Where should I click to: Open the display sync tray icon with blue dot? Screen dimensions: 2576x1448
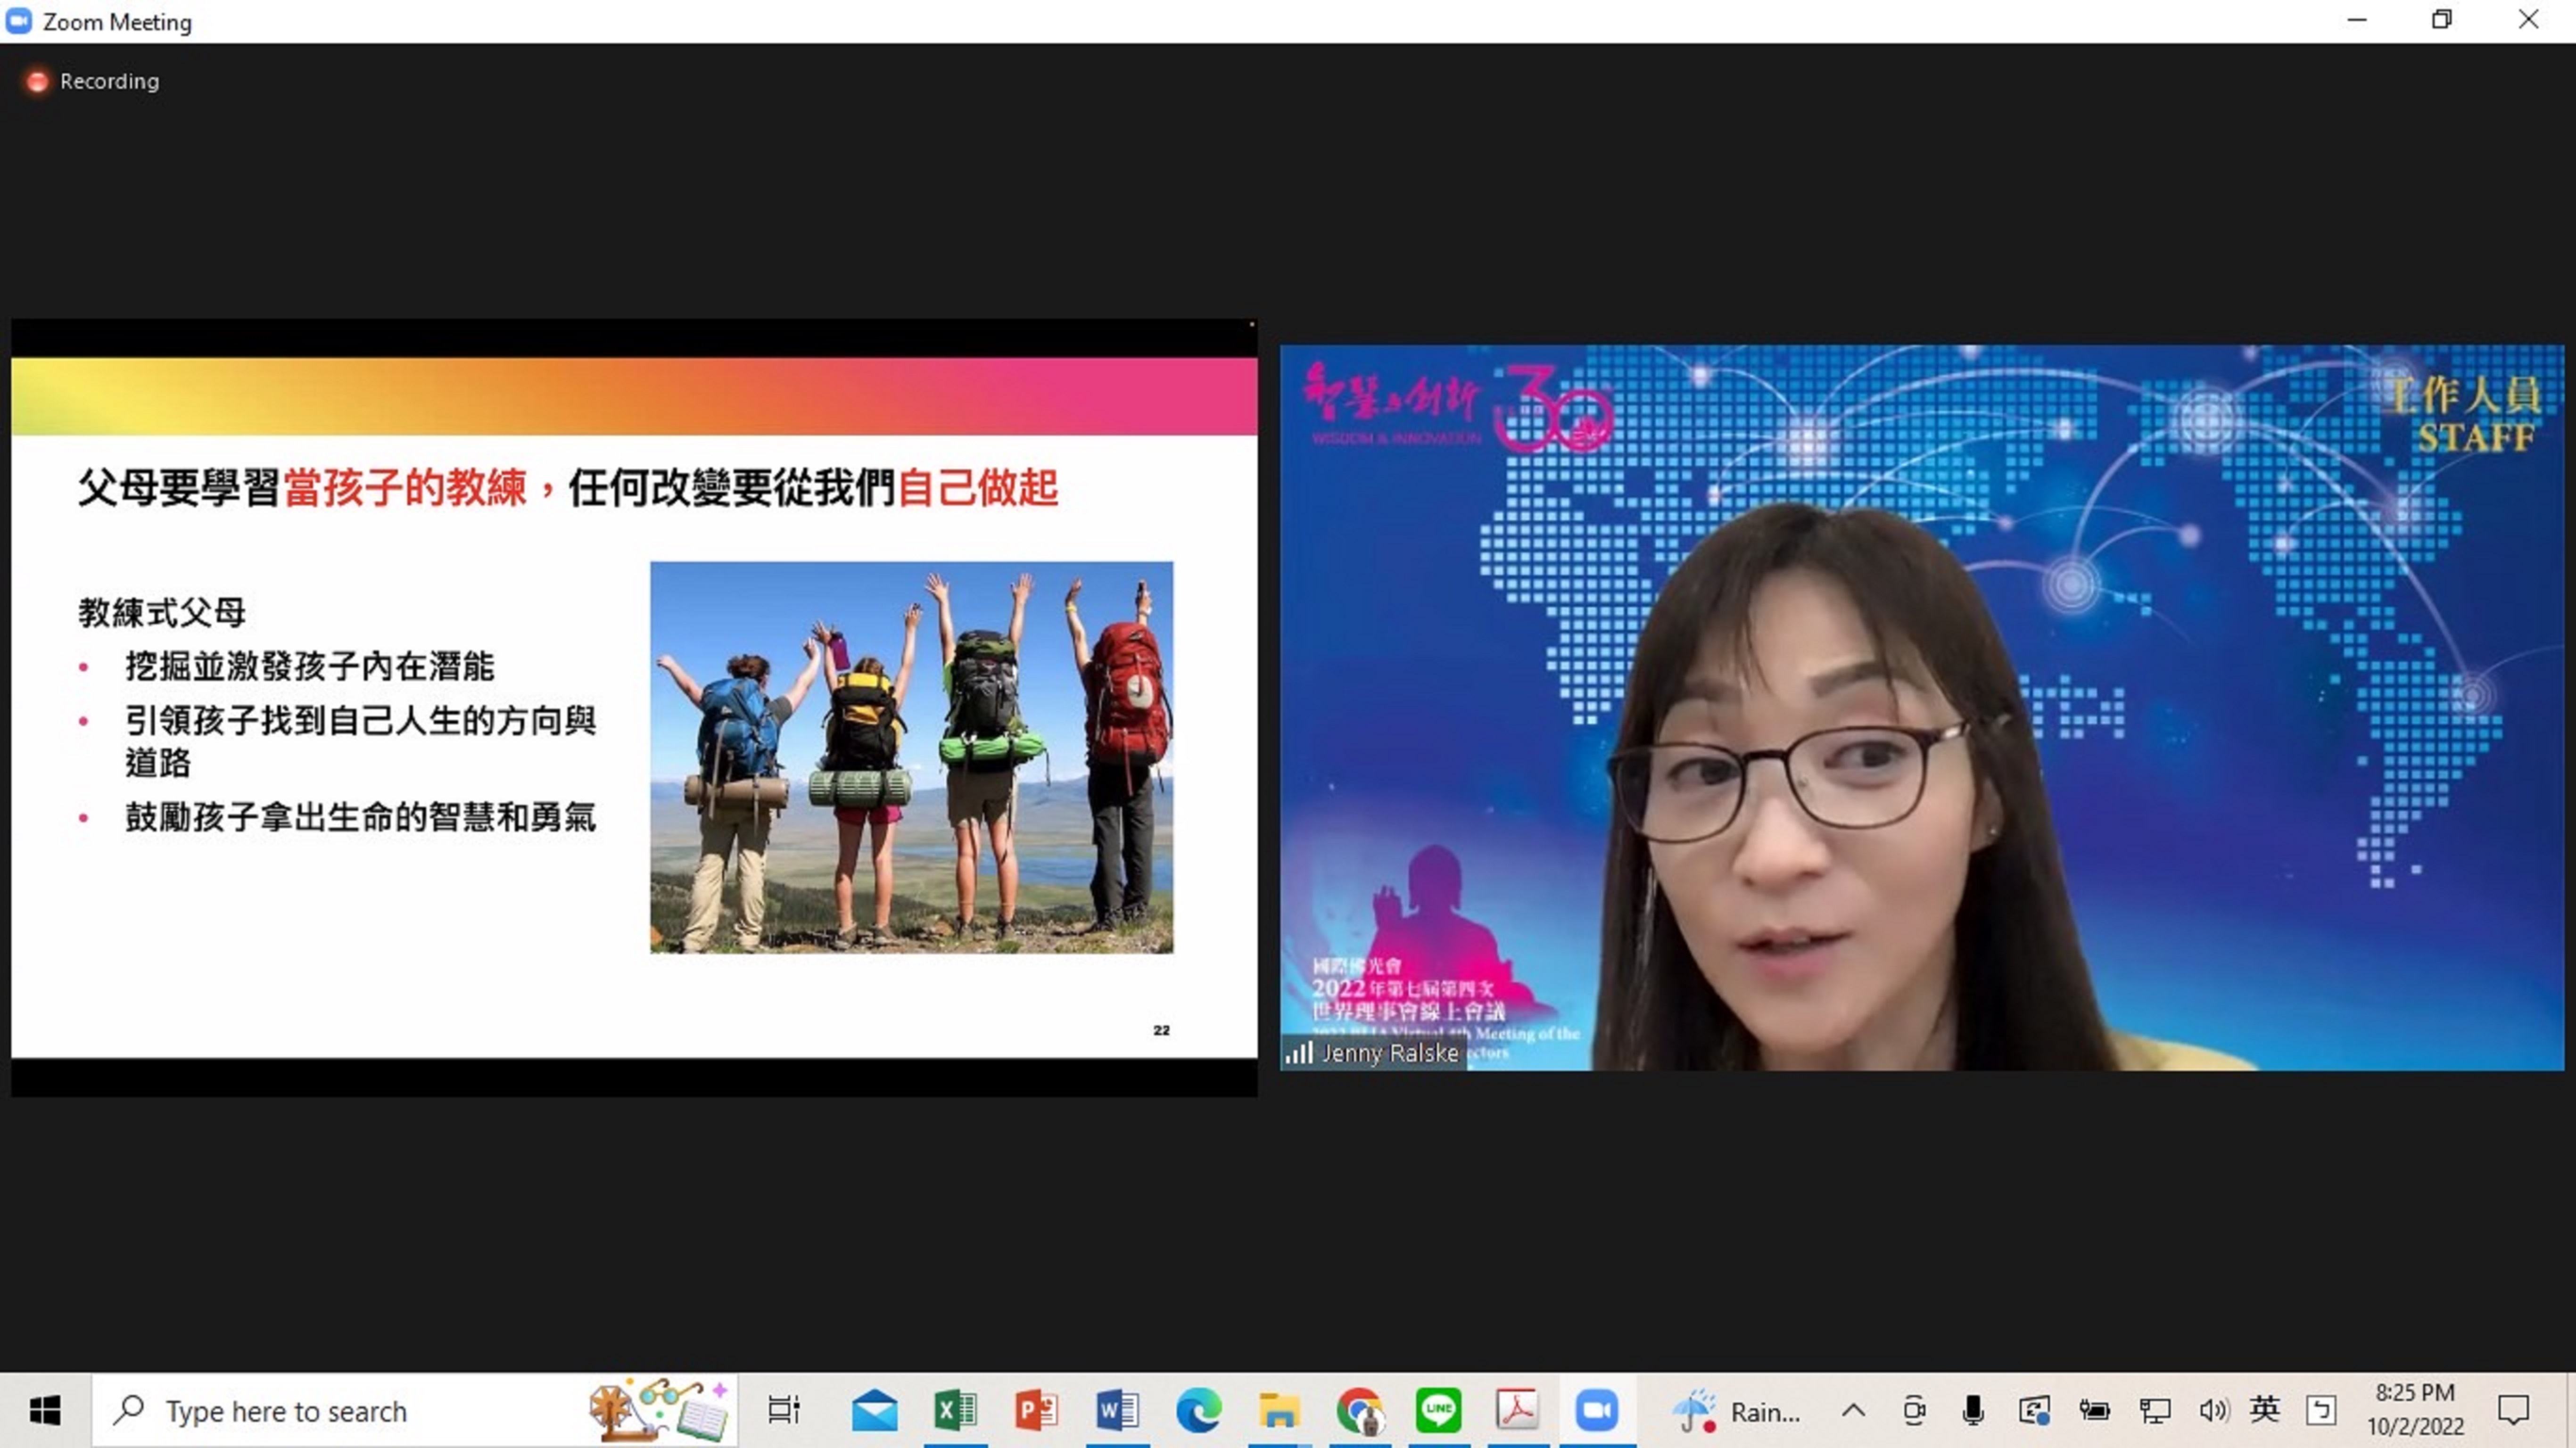[x=2034, y=1411]
